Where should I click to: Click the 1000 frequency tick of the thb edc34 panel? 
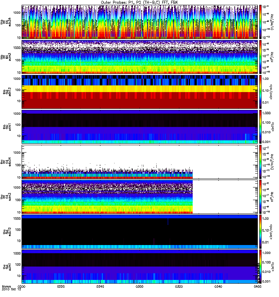tap(17, 13)
